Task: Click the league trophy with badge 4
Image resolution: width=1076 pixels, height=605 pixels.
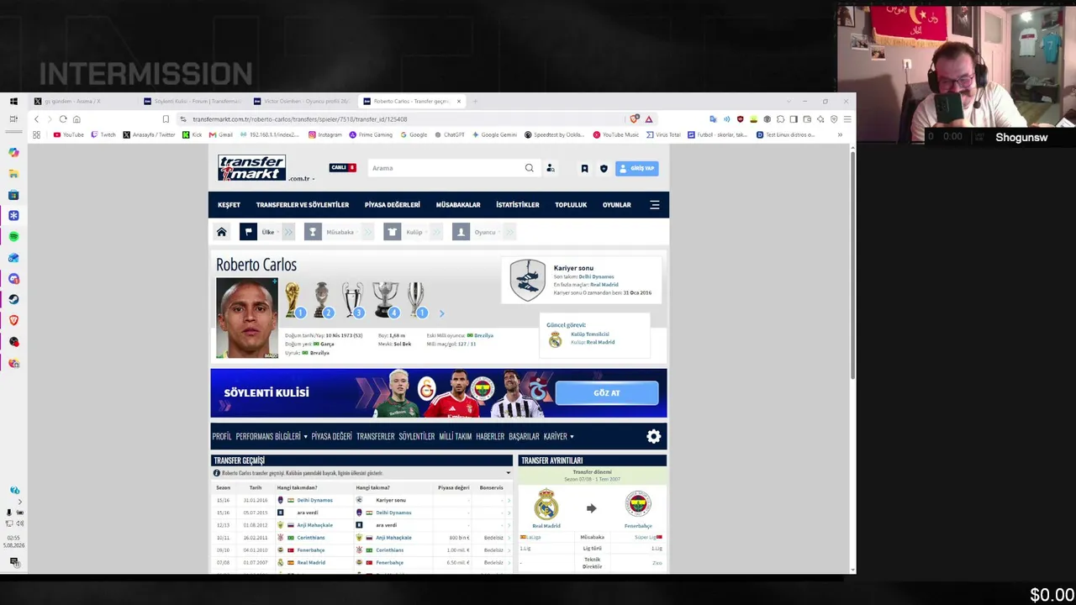Action: coord(385,300)
